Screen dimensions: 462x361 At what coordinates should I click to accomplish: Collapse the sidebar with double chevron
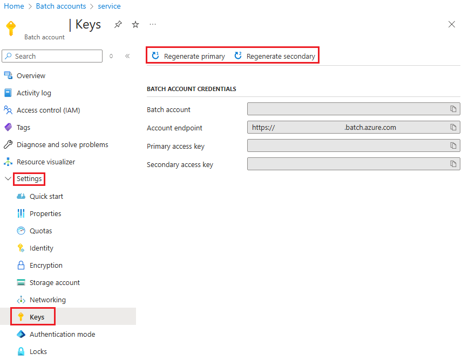click(127, 56)
